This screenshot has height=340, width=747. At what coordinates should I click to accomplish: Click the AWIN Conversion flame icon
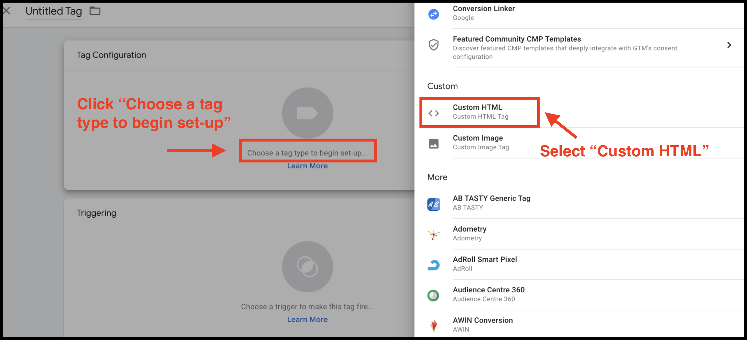433,325
